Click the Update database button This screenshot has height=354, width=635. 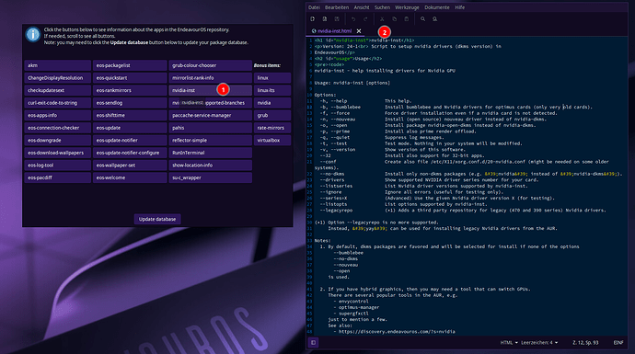[157, 219]
